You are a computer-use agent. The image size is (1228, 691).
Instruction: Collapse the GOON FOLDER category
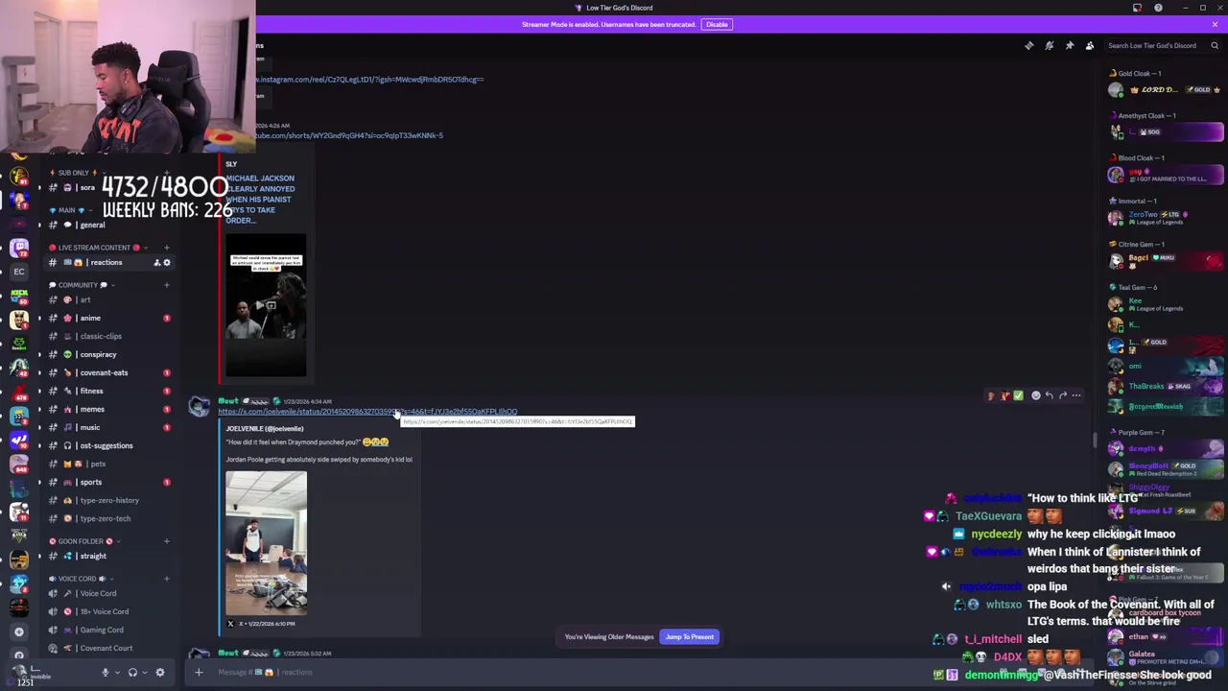click(83, 541)
